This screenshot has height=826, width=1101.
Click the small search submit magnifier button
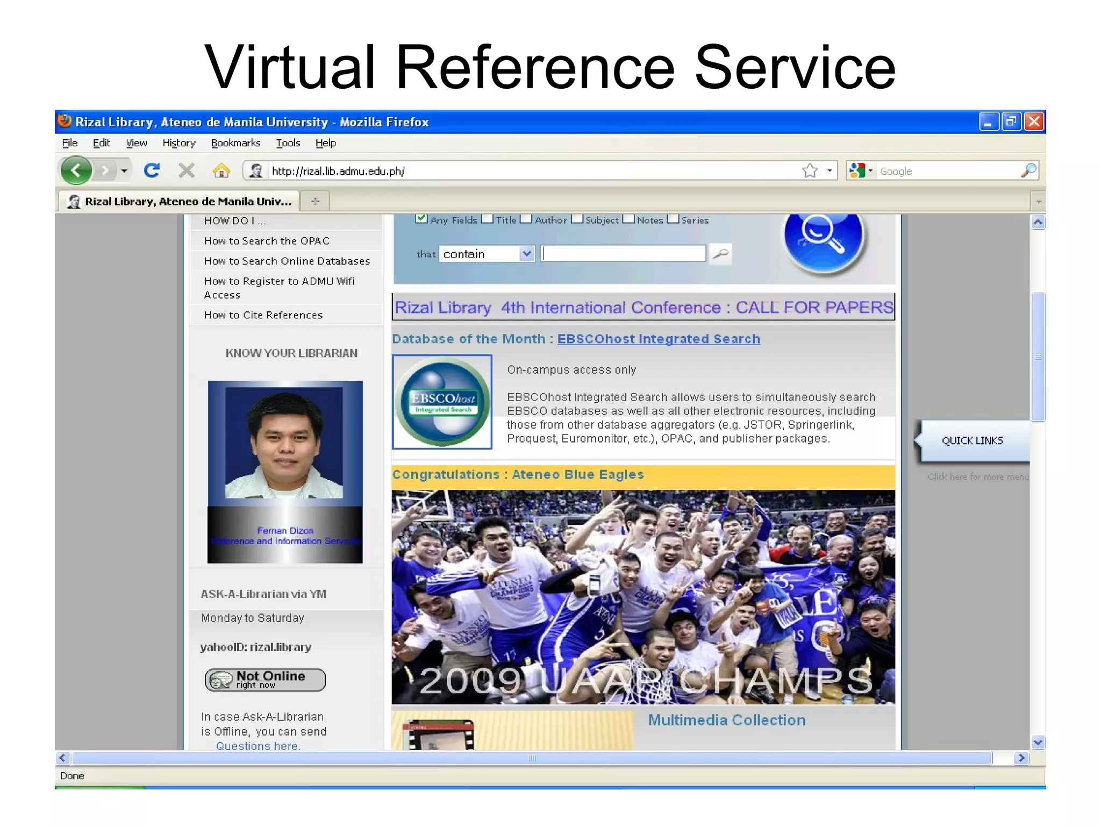point(721,254)
